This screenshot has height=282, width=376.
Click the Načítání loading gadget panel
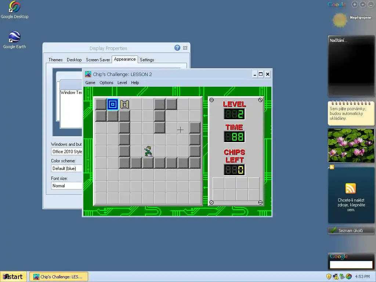click(351, 66)
